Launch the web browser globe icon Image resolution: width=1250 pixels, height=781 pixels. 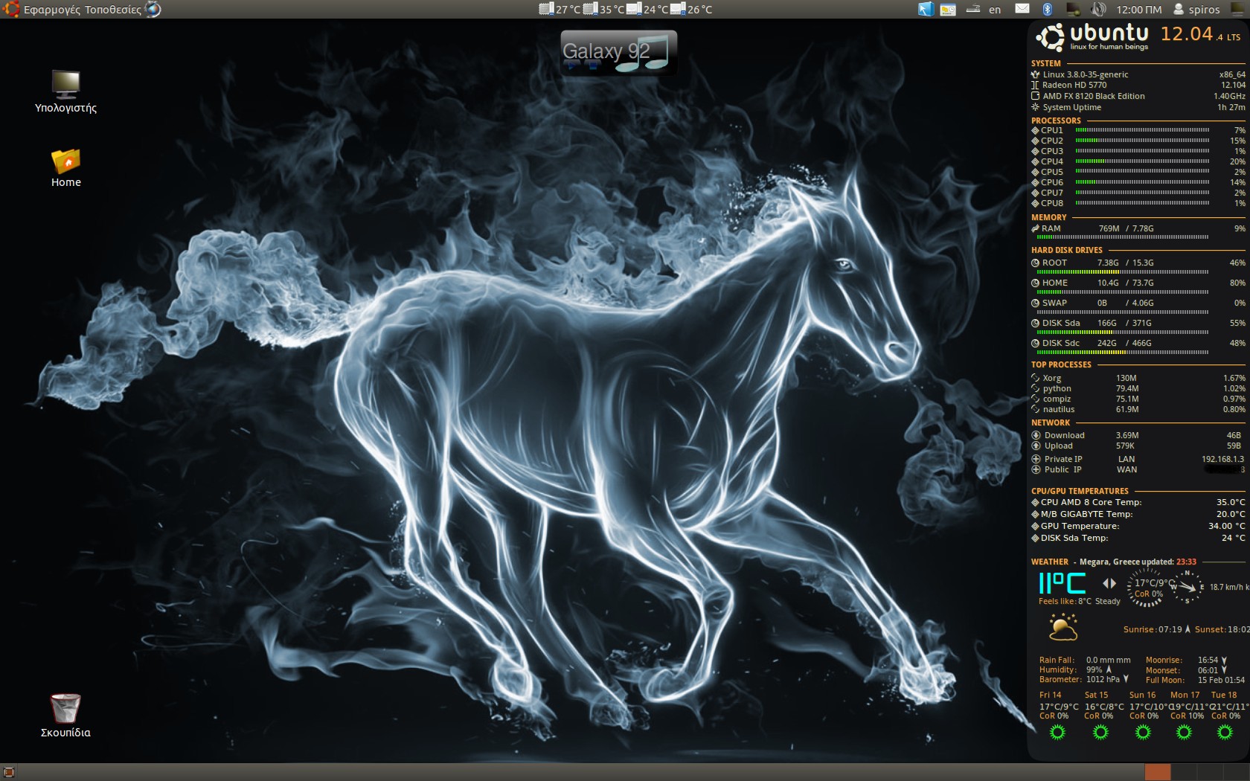[x=153, y=9]
